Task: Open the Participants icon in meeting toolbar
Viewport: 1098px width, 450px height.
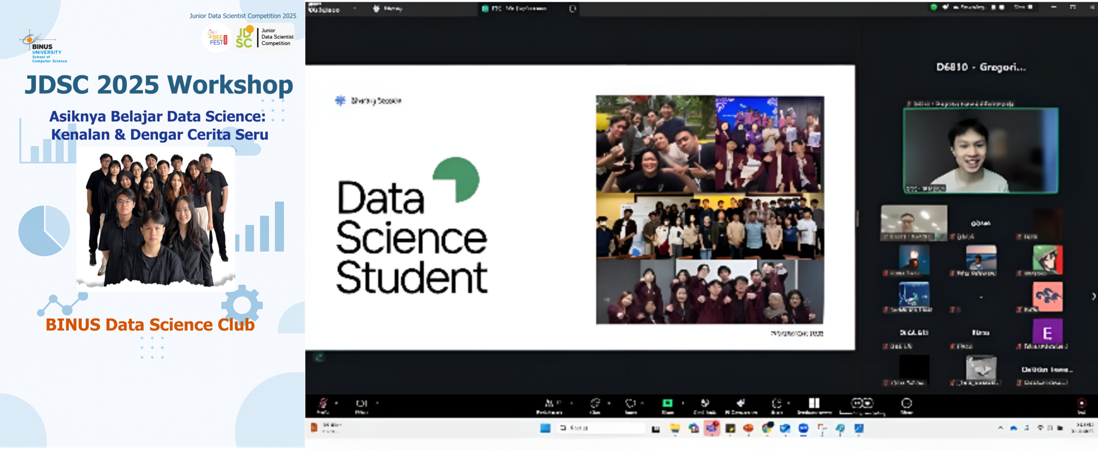Action: (549, 403)
